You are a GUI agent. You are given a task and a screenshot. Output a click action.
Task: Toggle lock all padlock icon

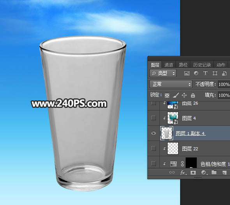pyautogui.click(x=193, y=95)
